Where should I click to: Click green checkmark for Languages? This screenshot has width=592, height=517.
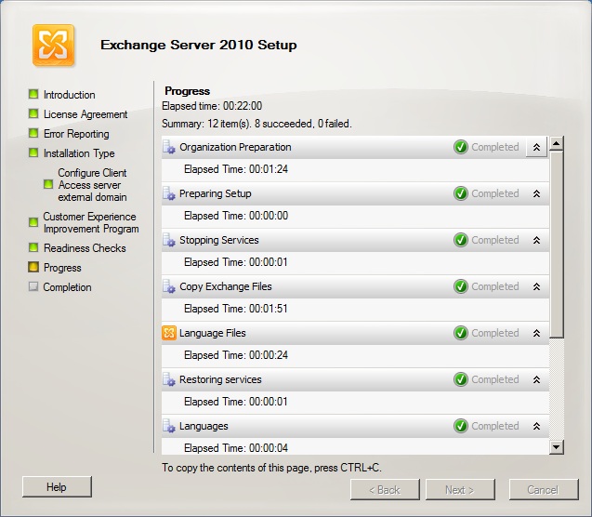tap(461, 426)
